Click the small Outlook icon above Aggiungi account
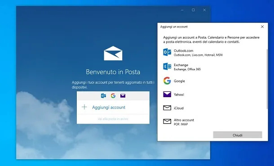 pos(103,96)
